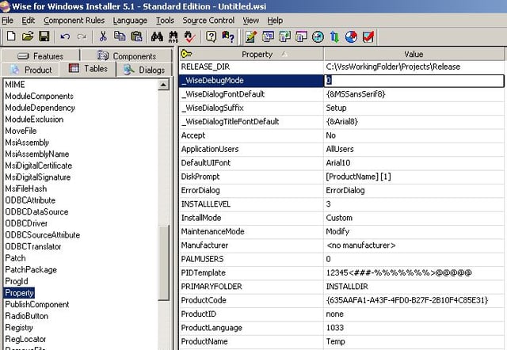Click the binoculars with red checkmark icon
This screenshot has height=350, width=507.
189,36
